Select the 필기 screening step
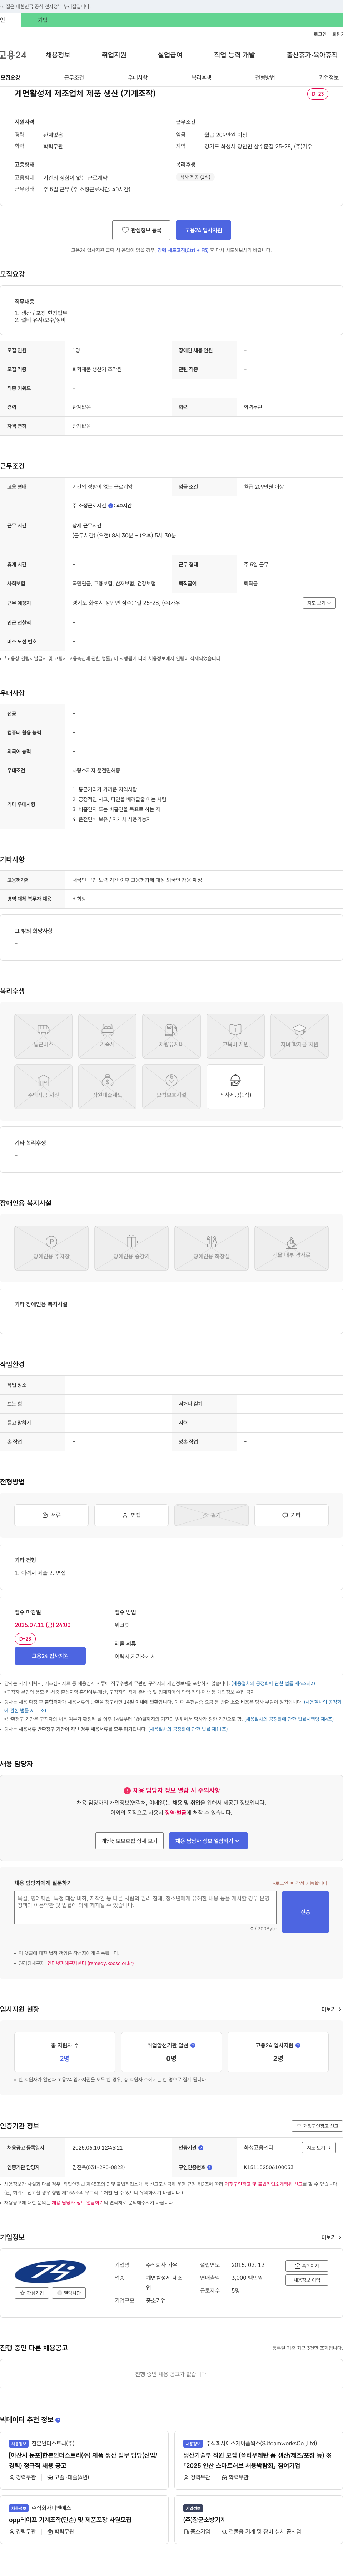This screenshot has width=343, height=2576. coord(211,1515)
